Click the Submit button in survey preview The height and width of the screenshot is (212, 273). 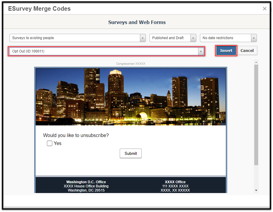click(x=131, y=153)
